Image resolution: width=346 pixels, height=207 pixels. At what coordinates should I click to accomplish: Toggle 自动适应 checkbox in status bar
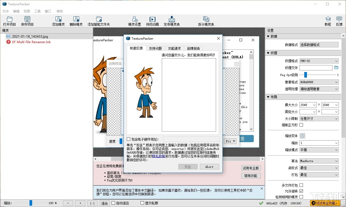click(113, 203)
